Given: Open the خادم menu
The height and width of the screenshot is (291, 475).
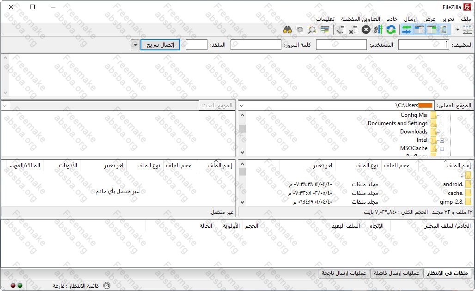Looking at the screenshot, I should 392,19.
